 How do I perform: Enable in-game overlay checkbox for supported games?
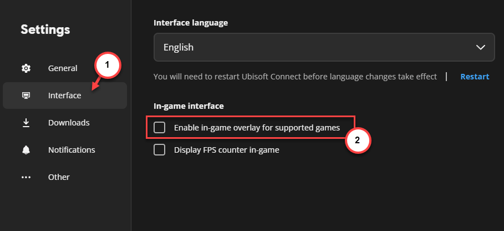[x=160, y=128]
